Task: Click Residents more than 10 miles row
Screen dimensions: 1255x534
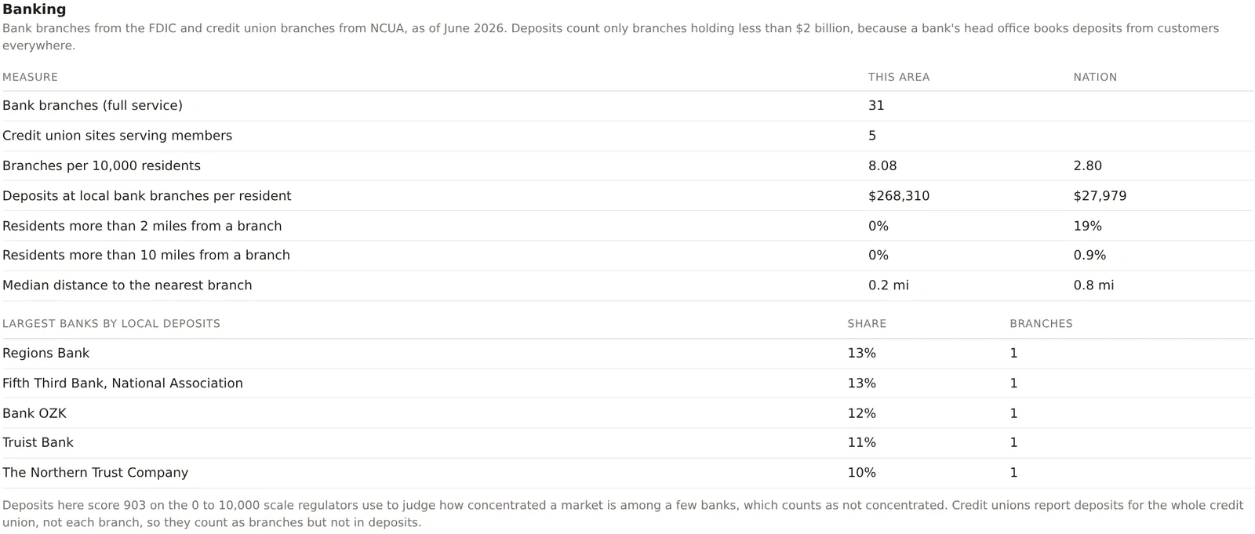Action: pyautogui.click(x=627, y=256)
